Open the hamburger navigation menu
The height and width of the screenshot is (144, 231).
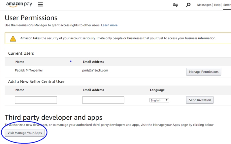[x=40, y=4]
